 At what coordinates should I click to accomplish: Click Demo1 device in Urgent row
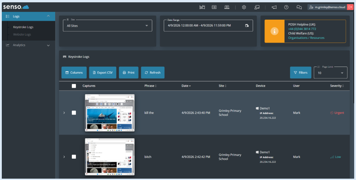coord(263,108)
